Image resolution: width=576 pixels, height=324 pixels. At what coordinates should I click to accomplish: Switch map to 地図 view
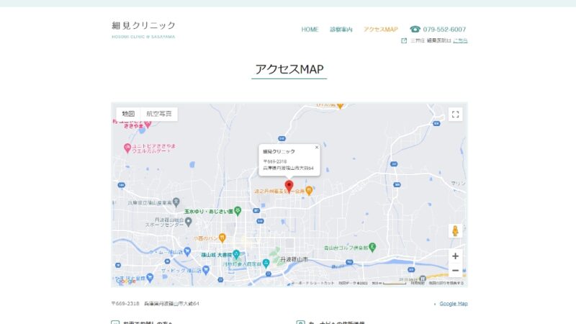(x=129, y=114)
